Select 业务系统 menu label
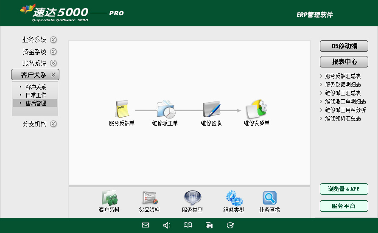This screenshot has width=378, height=233. (x=34, y=39)
